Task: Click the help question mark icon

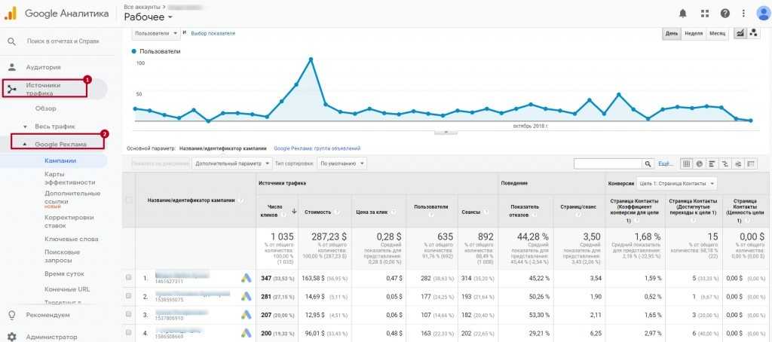Action: (x=725, y=14)
